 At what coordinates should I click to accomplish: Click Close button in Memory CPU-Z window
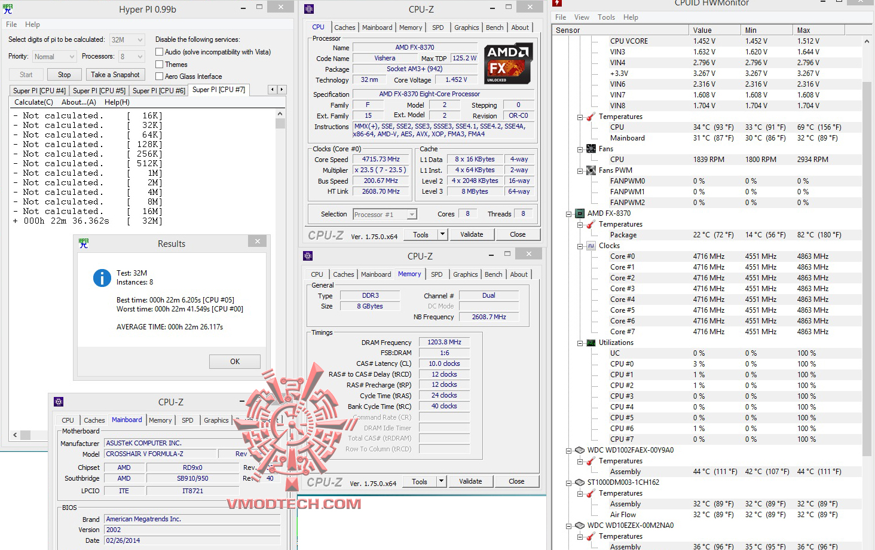point(516,481)
